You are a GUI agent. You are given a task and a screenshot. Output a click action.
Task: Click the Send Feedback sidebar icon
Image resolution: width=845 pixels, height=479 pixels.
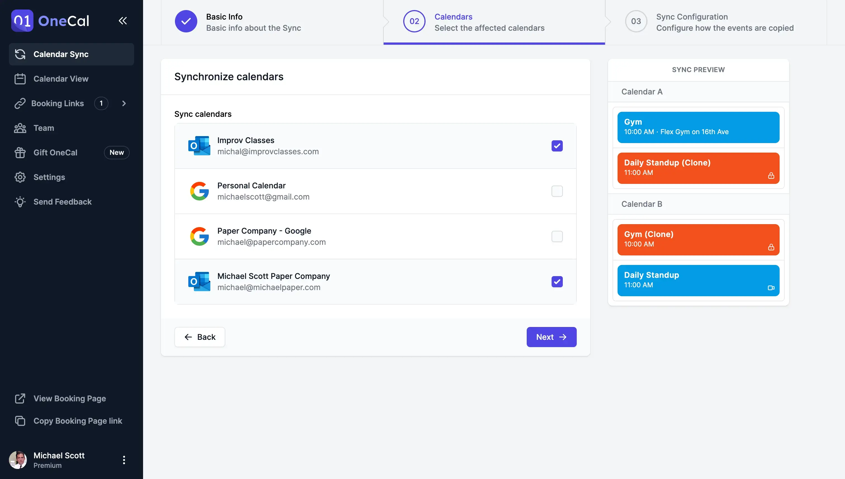[20, 201]
